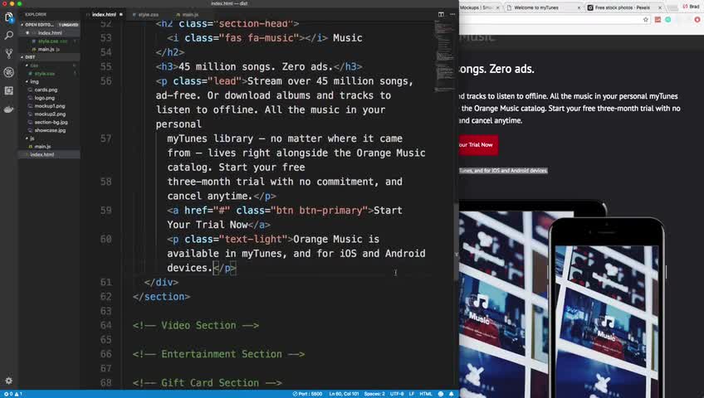Click the Video Section comment line

click(196, 325)
